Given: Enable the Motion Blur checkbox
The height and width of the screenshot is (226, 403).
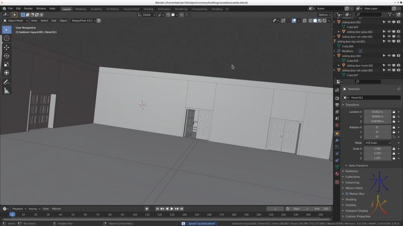Looking at the screenshot, I should pos(347,193).
